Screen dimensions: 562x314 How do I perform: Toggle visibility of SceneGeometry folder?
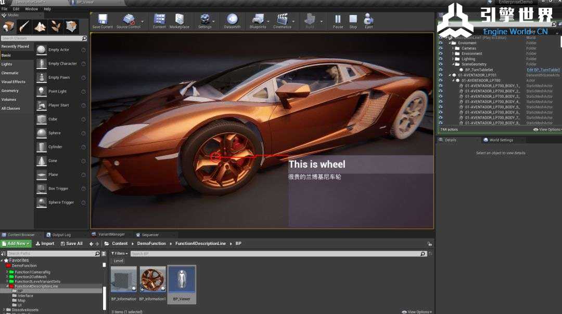click(441, 64)
